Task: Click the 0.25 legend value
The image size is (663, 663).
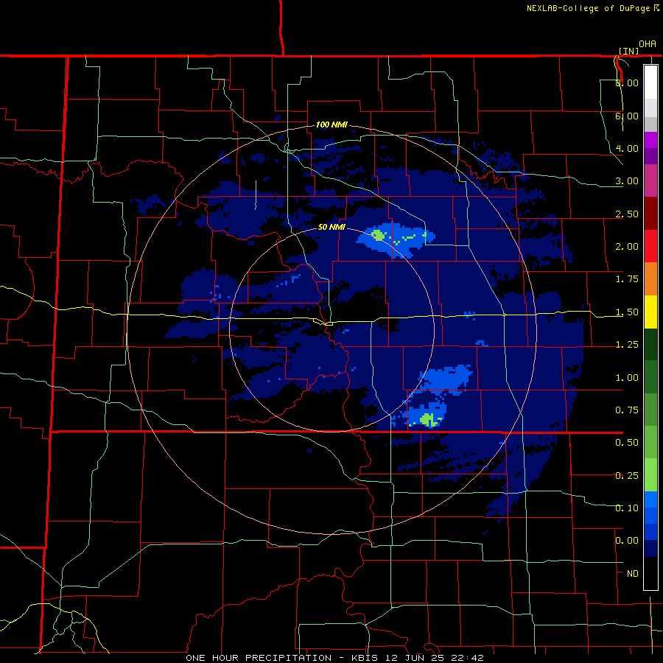Action: [627, 476]
